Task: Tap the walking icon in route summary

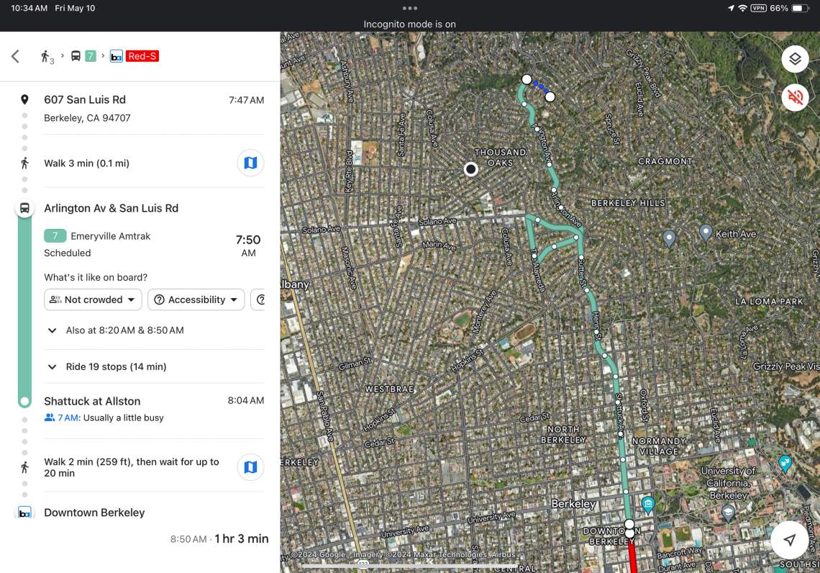Action: pos(47,57)
